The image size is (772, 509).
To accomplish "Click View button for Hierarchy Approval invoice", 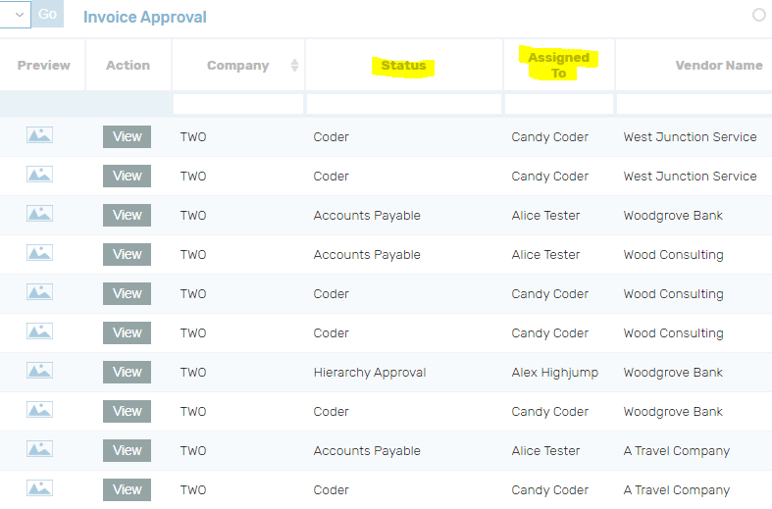I will coord(127,372).
